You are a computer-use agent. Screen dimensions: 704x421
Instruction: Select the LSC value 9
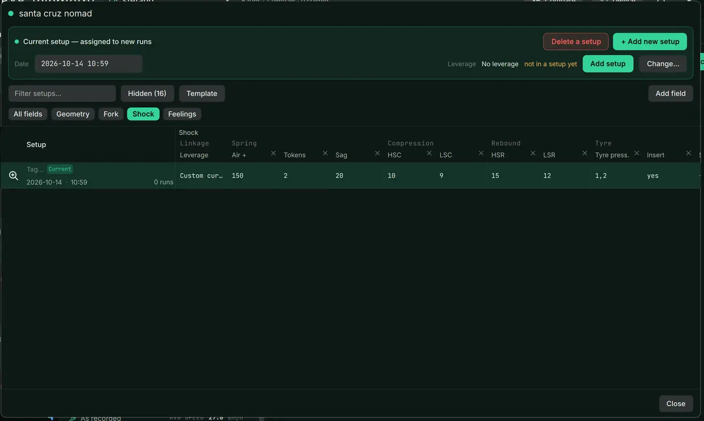442,176
